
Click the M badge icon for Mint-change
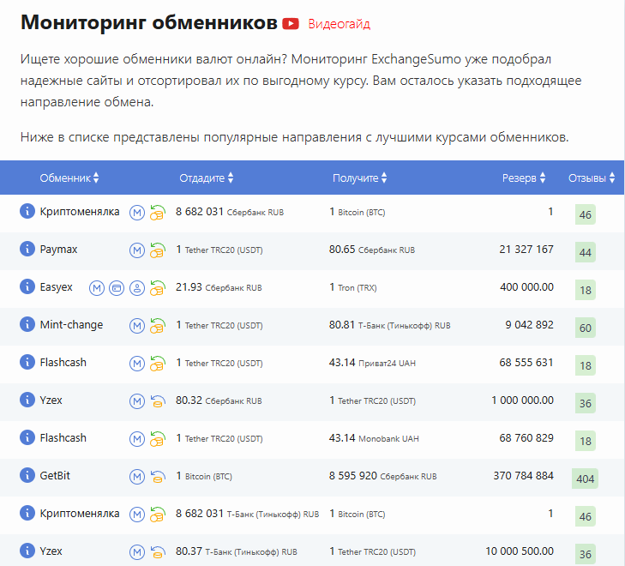137,326
